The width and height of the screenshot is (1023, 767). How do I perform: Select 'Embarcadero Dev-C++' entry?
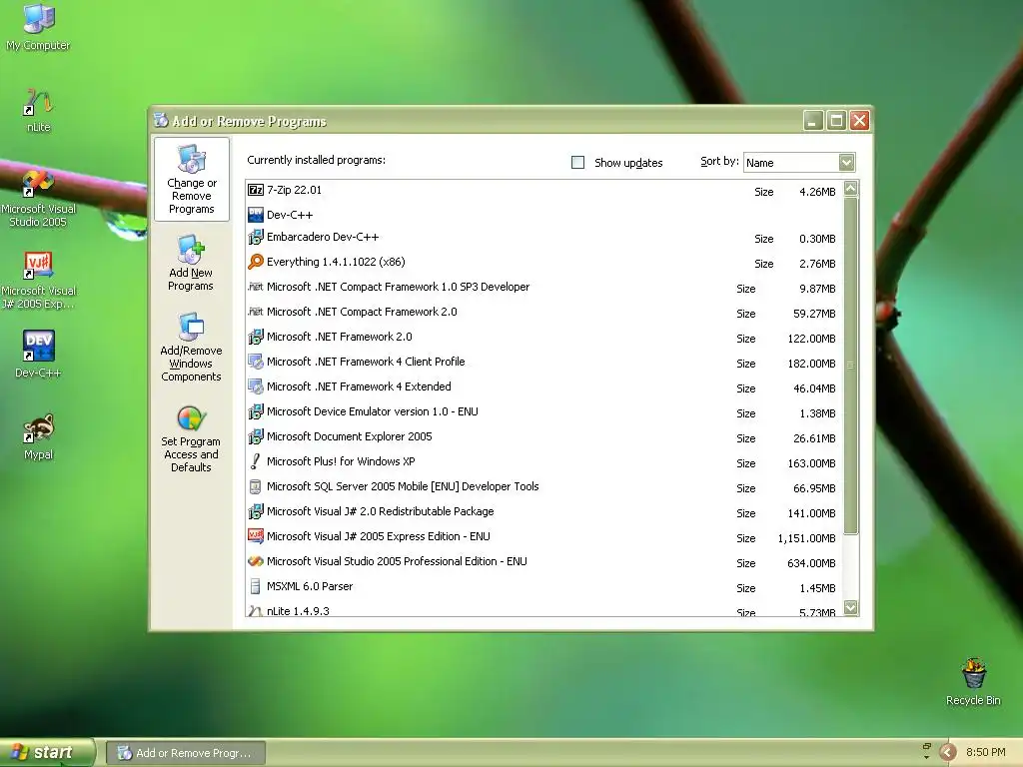coord(544,238)
